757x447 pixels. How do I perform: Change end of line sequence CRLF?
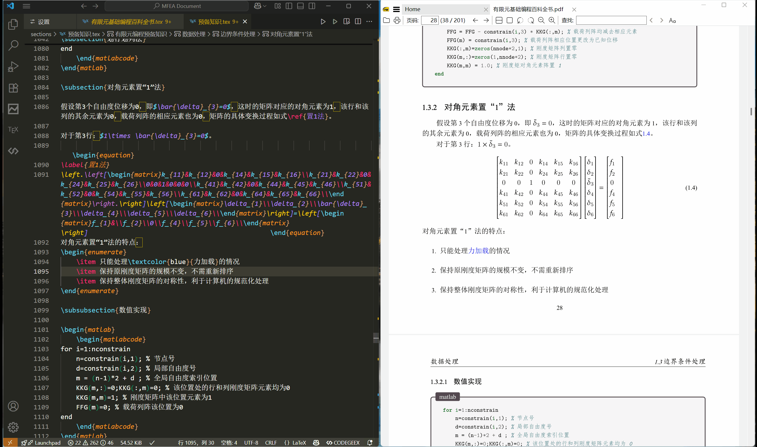271,443
